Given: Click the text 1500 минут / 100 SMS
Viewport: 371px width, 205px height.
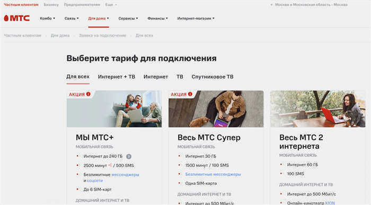Looking at the screenshot, I should click(x=207, y=165).
